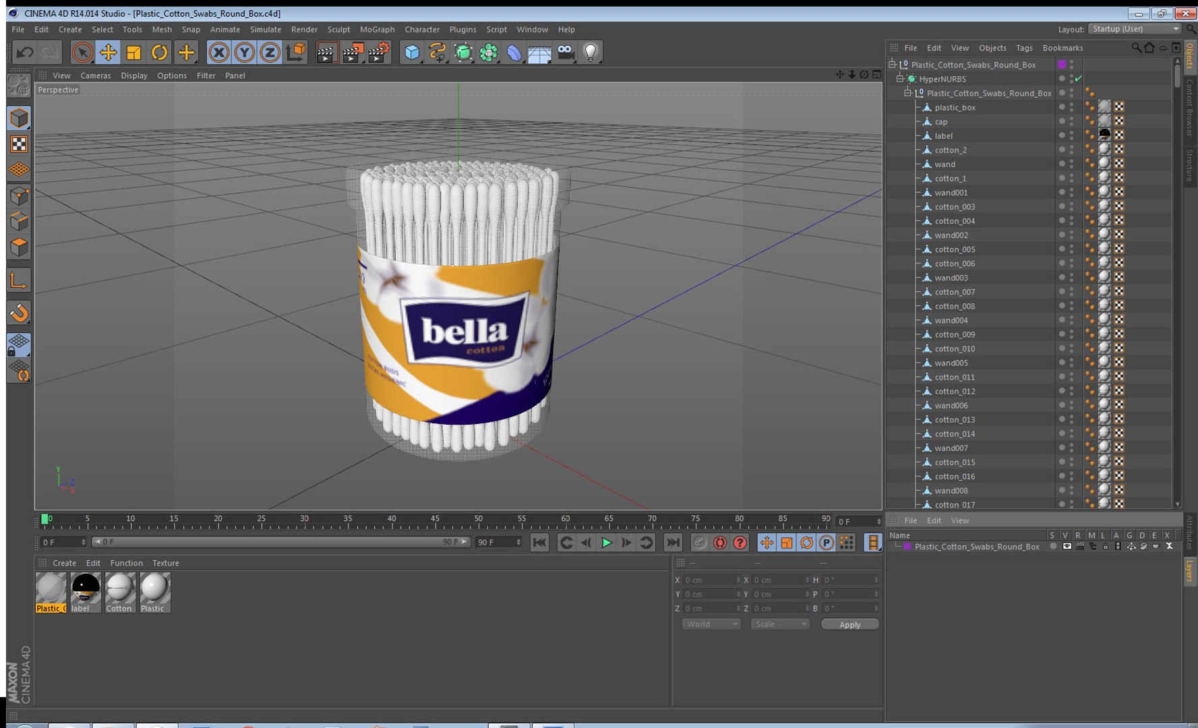Open the material manager Function menu
1198x728 pixels.
(x=126, y=563)
